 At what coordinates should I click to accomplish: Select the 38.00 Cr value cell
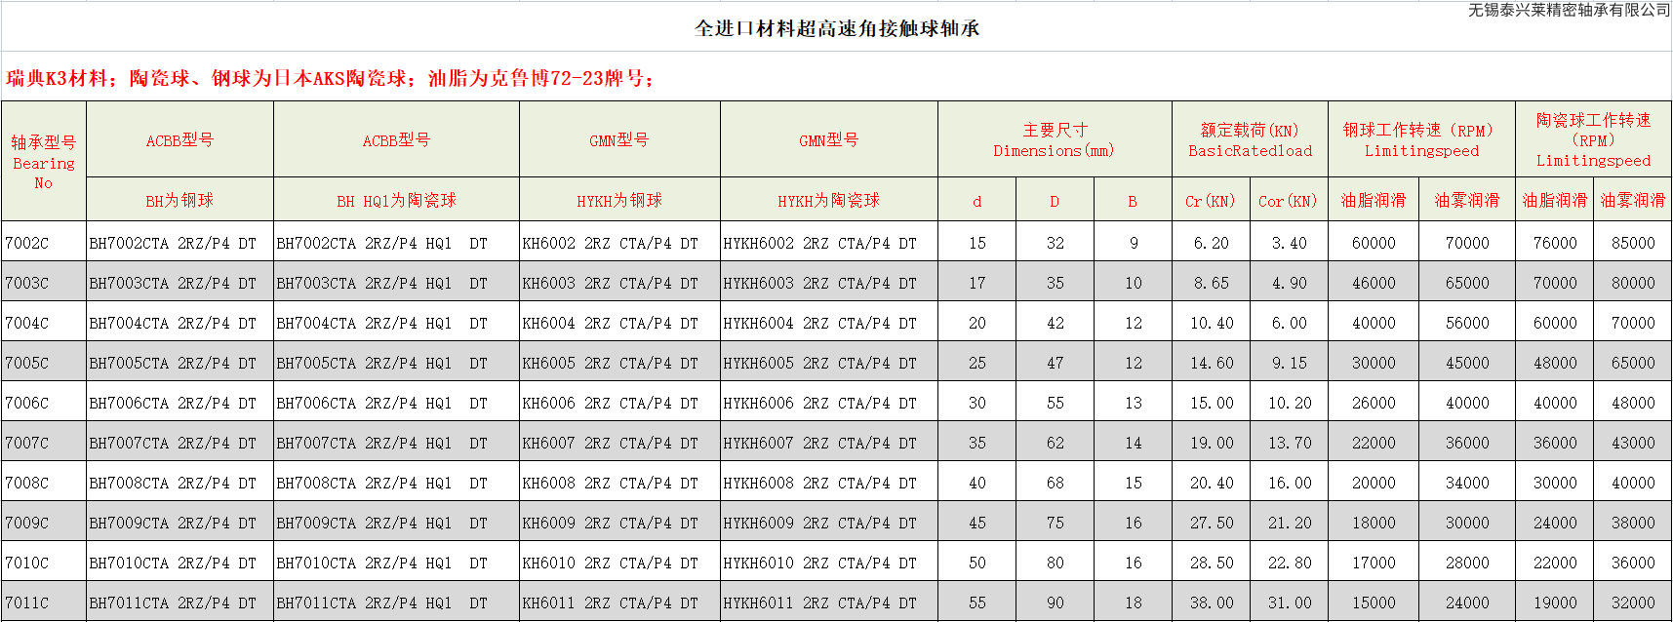1211,603
